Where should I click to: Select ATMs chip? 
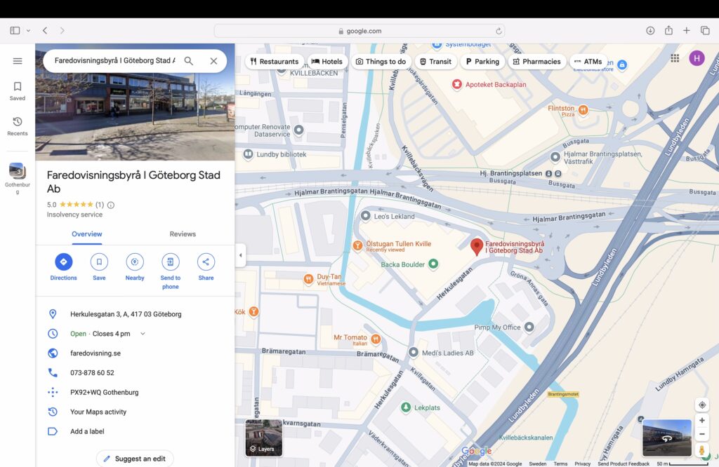588,61
